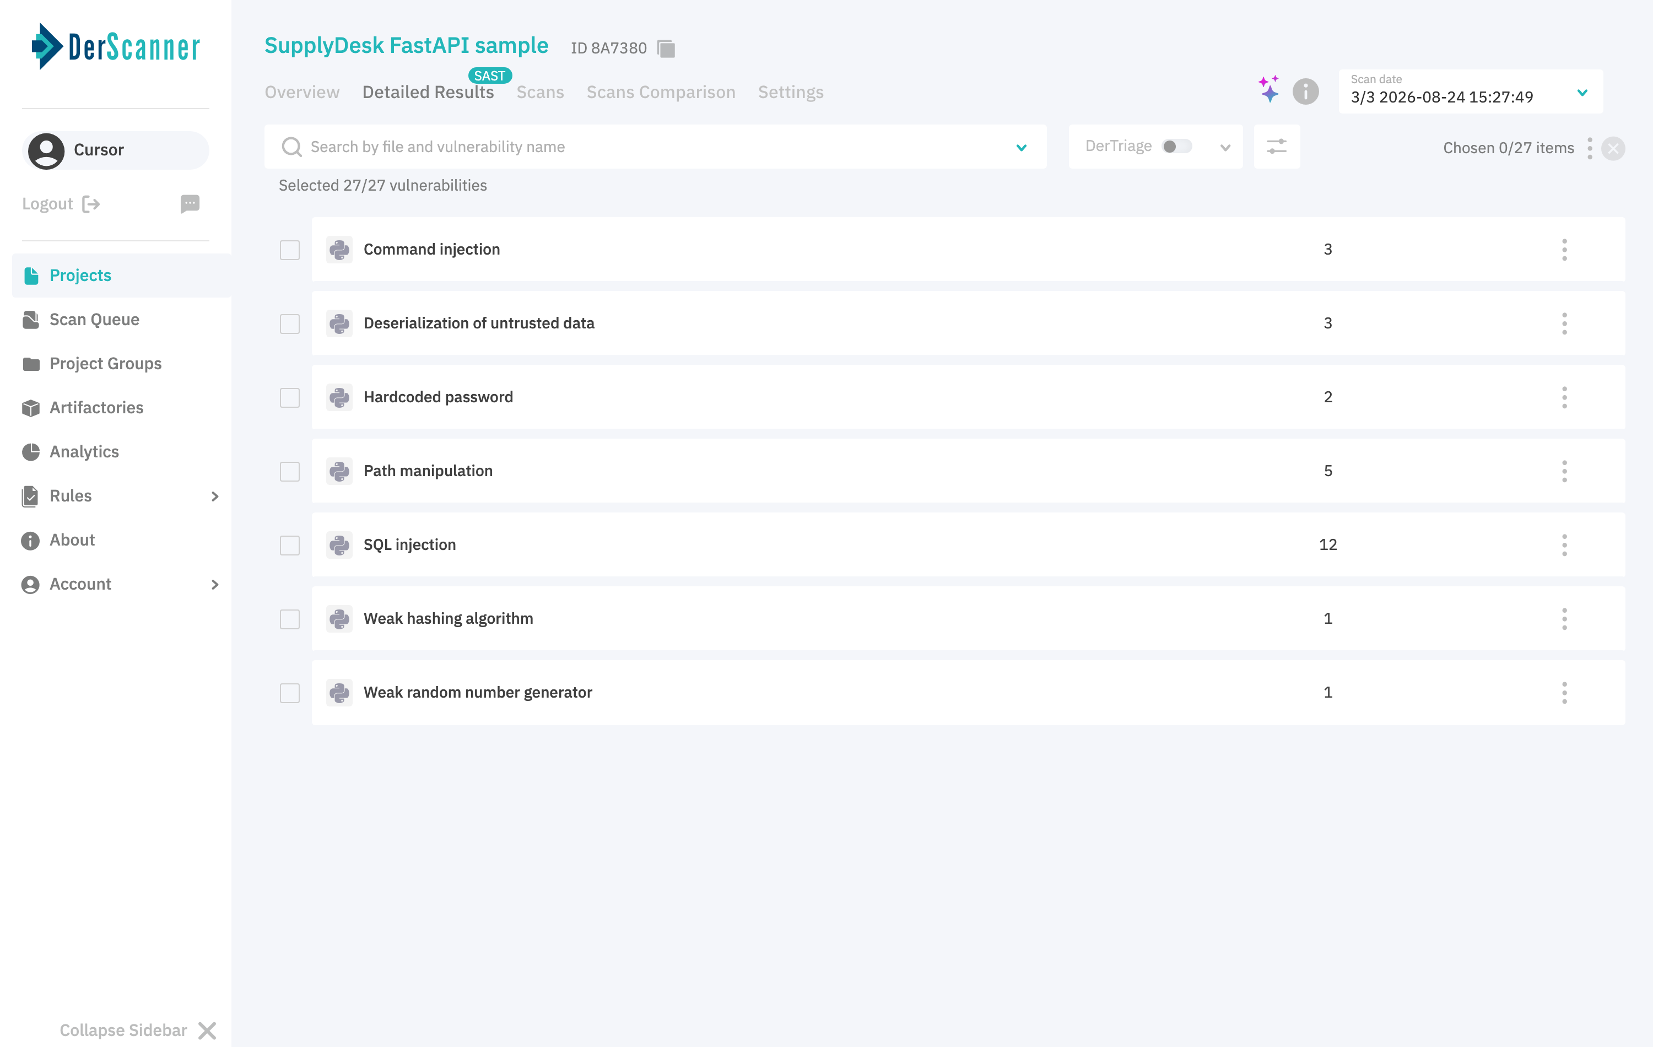The height and width of the screenshot is (1047, 1653).
Task: Open the Deserialization of untrusted data row
Action: pyautogui.click(x=968, y=323)
